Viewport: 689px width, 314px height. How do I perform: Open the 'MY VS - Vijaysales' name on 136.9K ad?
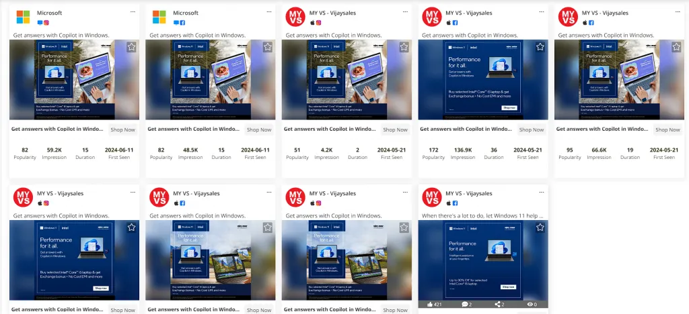click(469, 13)
